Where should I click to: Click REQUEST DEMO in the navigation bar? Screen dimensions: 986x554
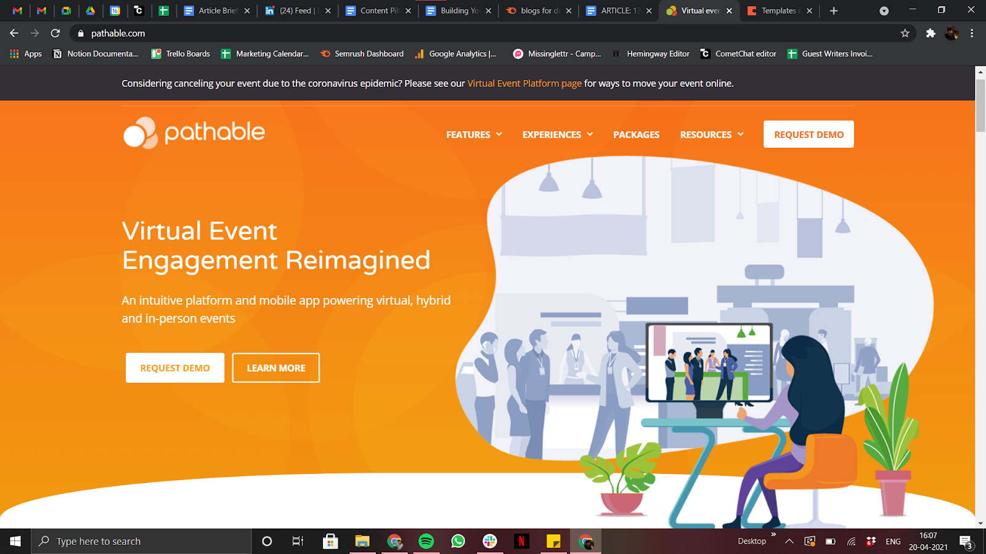[809, 134]
